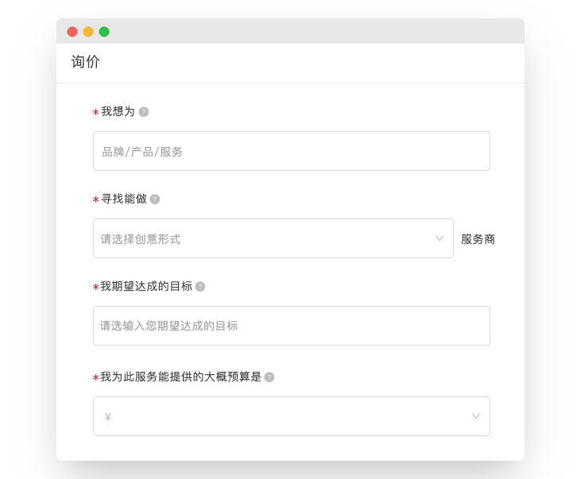581x479 pixels.
Task: Click the 服务商 label text
Action: [x=478, y=239]
